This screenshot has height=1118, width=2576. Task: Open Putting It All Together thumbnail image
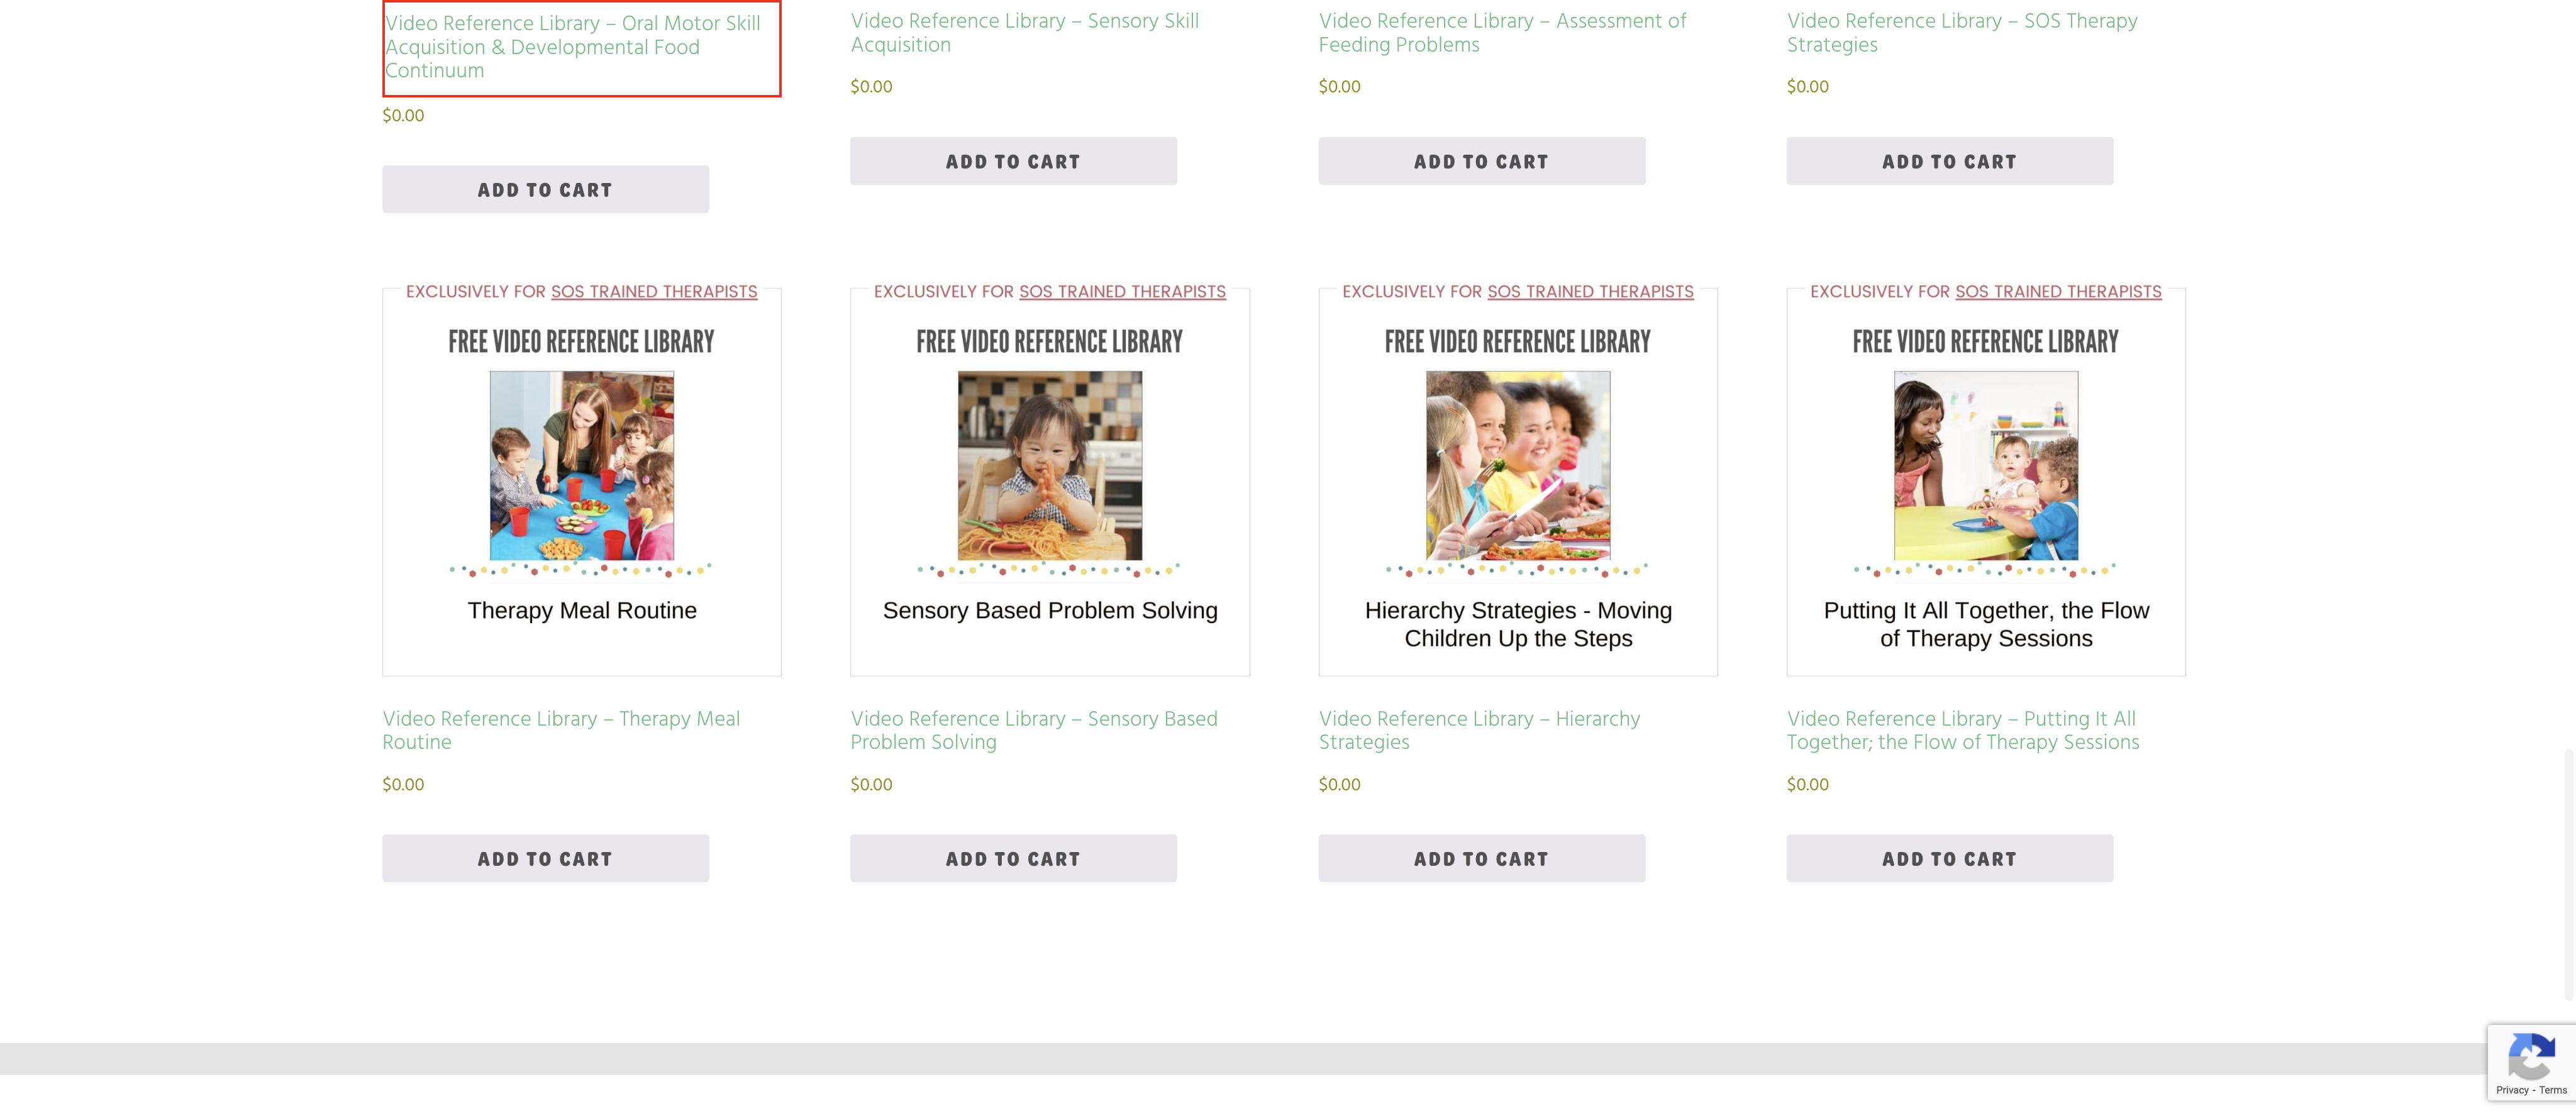click(x=1985, y=465)
